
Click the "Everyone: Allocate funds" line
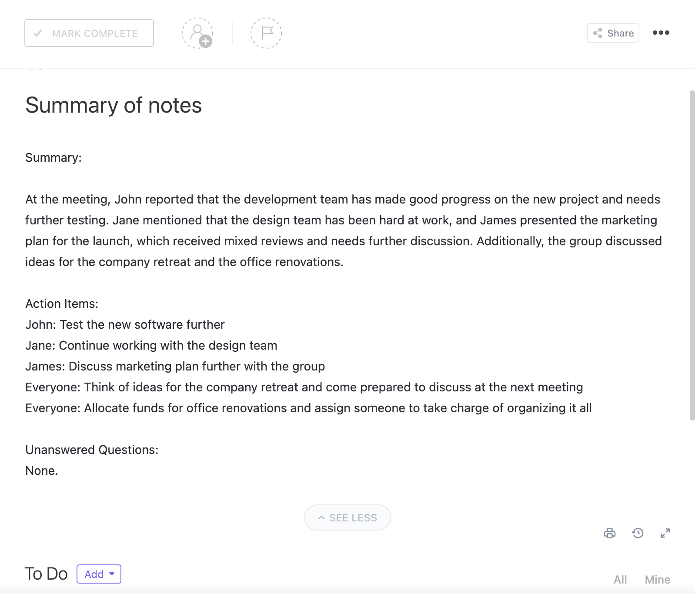tap(308, 408)
